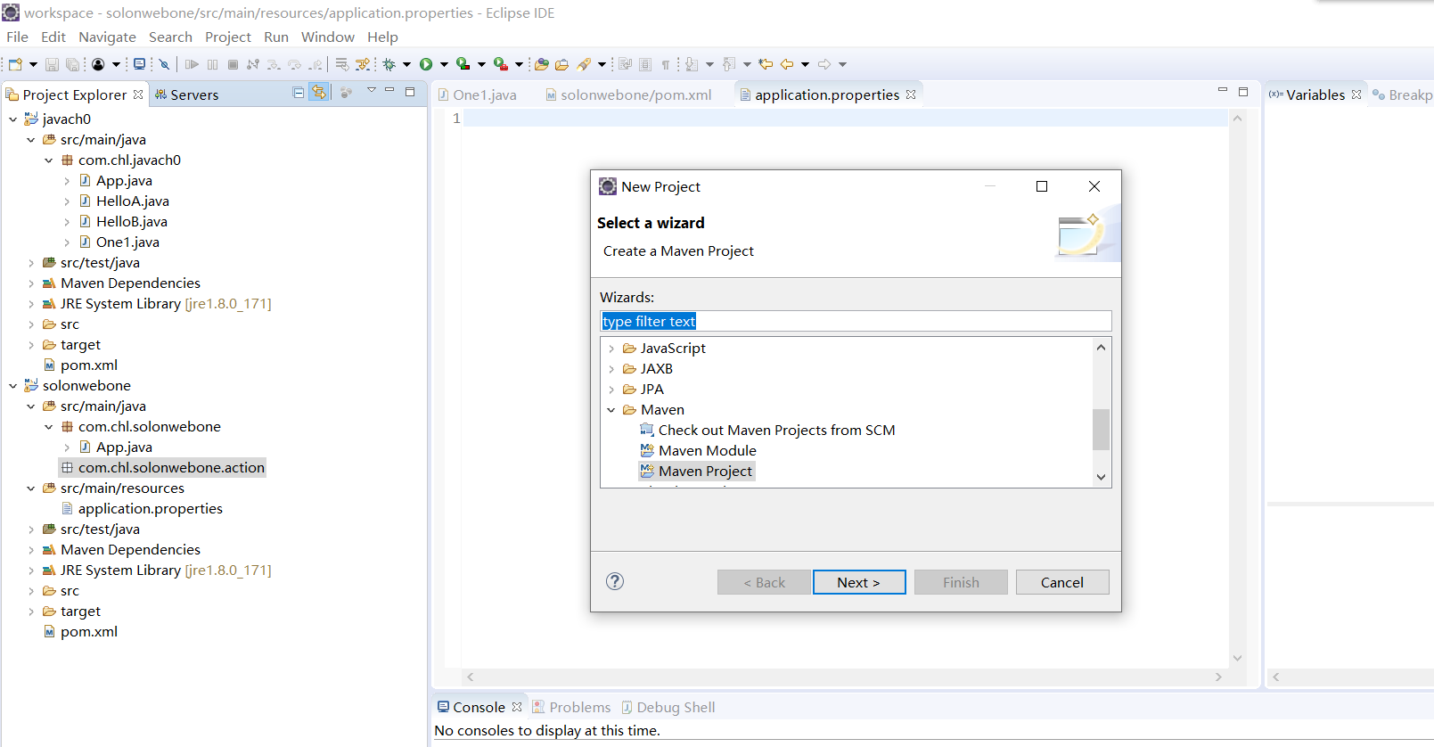Image resolution: width=1434 pixels, height=747 pixels.
Task: Click the Open Task icon
Action: coord(561,64)
